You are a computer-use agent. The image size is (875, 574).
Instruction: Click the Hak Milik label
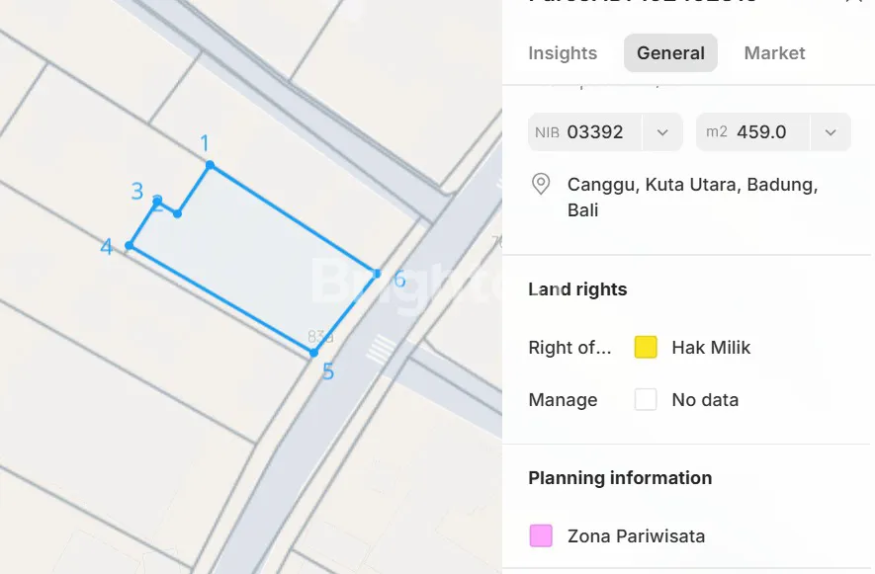(711, 348)
